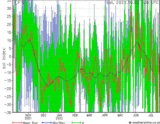This screenshot has height=124, width=160.
Task: Click the sigma symbol legend label
Action: 83,123
